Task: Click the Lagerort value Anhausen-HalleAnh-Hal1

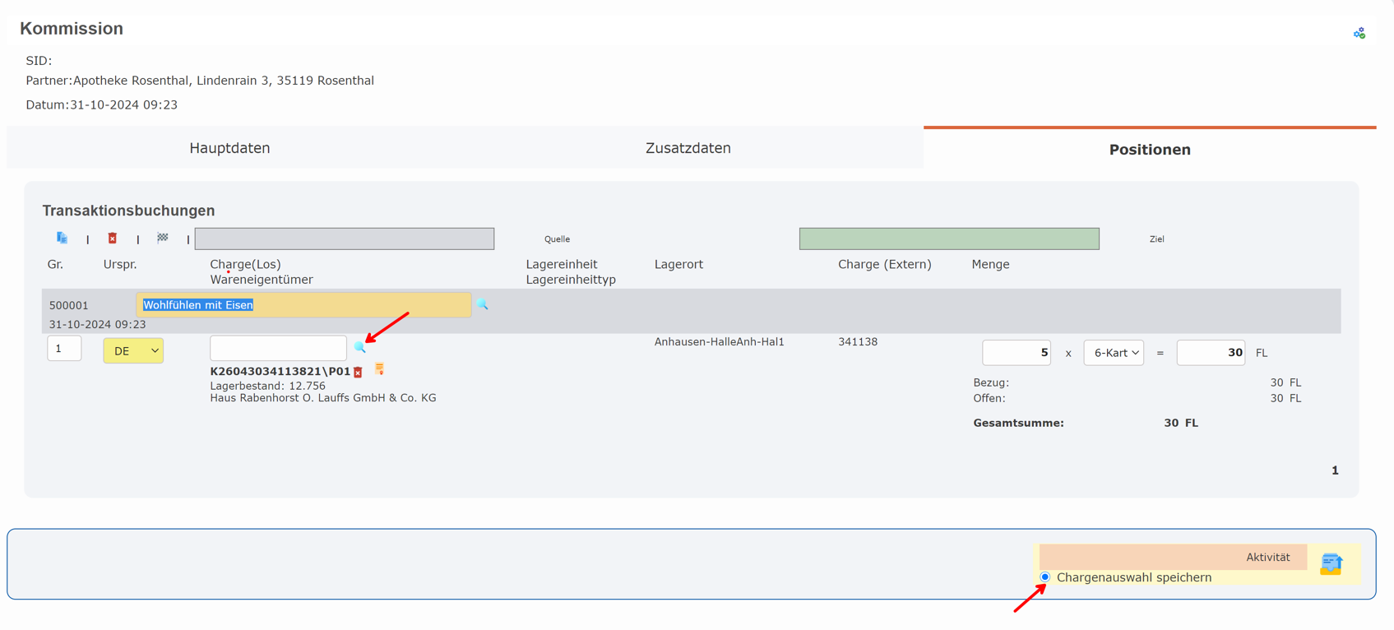Action: (x=720, y=342)
